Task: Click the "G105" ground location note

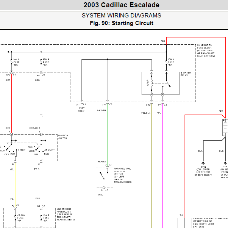Action: pyautogui.click(x=203, y=171)
